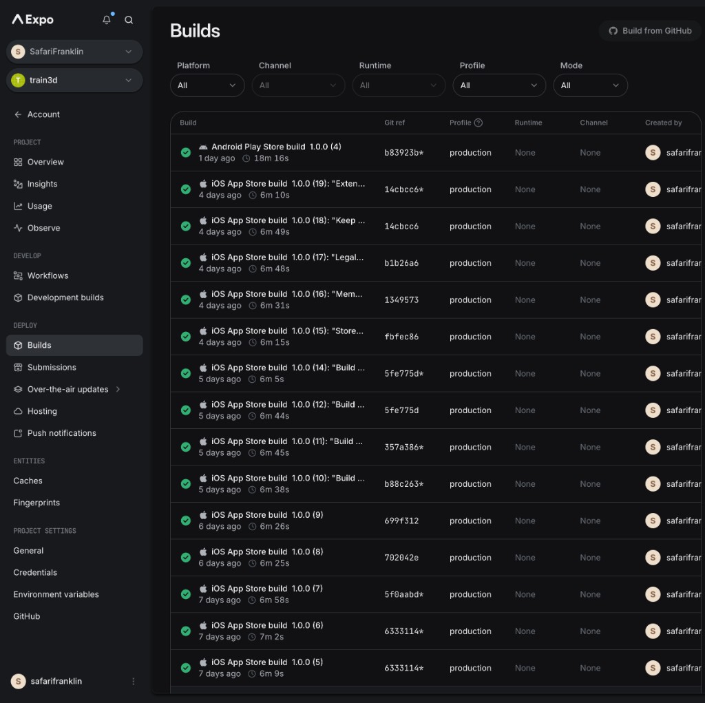Open iOS App Store build 1.0.0 (6)
This screenshot has height=703, width=705.
(x=267, y=626)
